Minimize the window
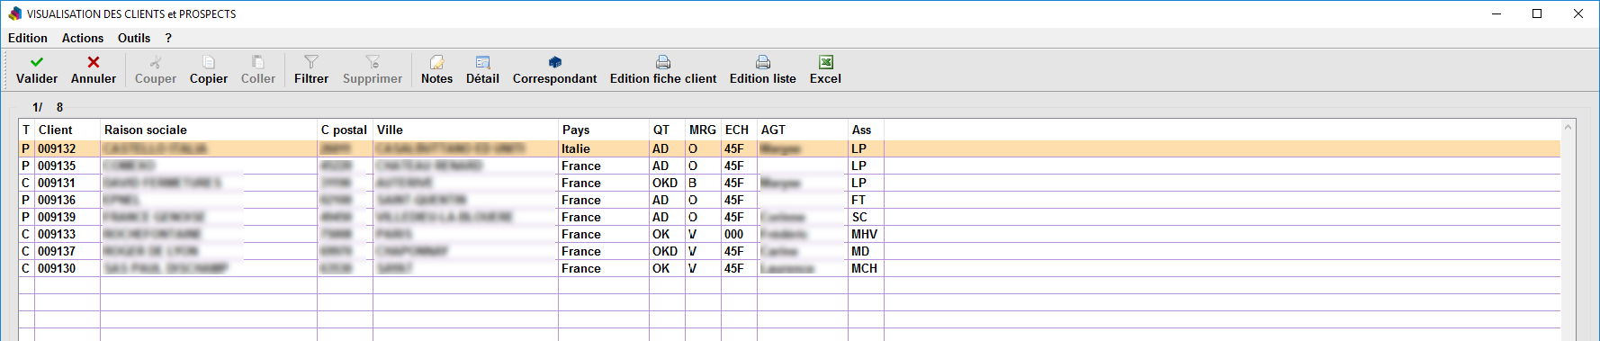The image size is (1600, 341). pyautogui.click(x=1497, y=13)
